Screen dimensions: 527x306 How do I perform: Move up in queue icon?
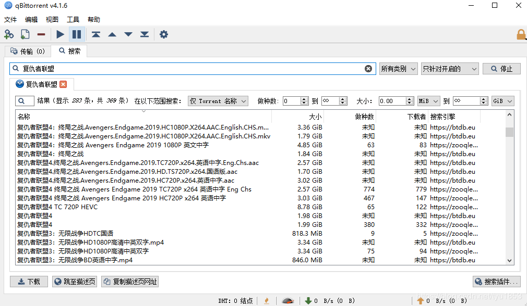(112, 34)
